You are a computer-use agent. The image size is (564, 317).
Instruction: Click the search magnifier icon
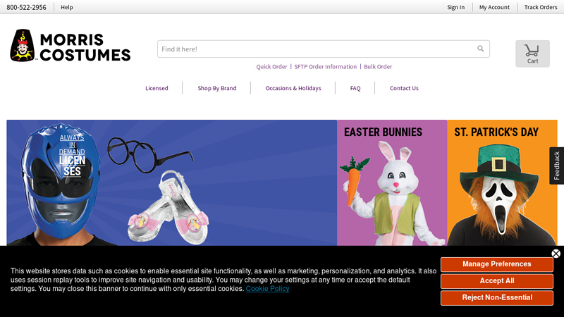481,49
